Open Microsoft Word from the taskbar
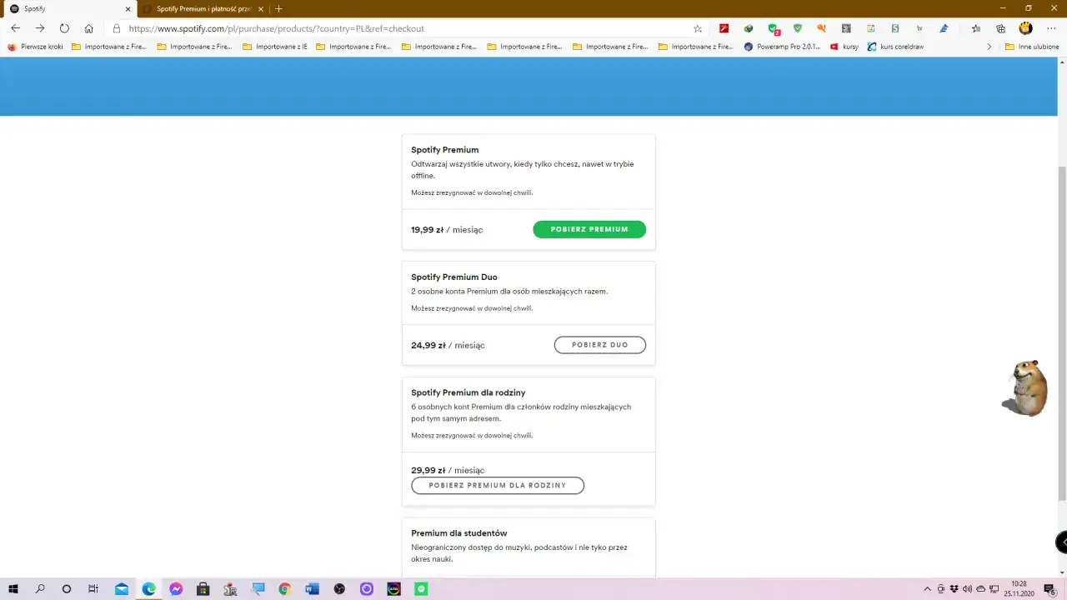 click(312, 589)
